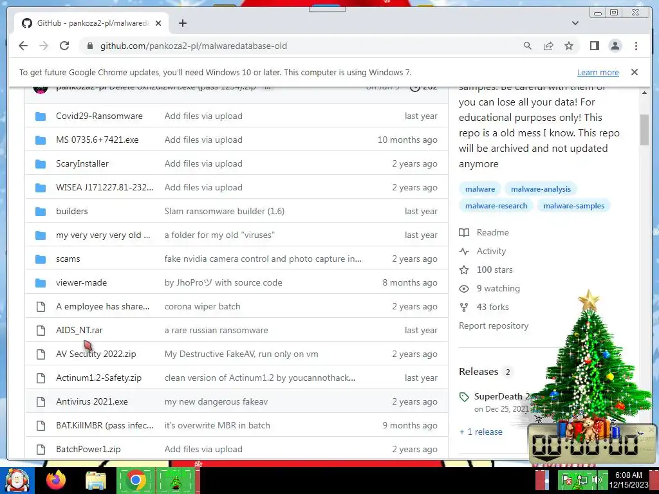Click 'corona wiper batch' commit message

202,307
